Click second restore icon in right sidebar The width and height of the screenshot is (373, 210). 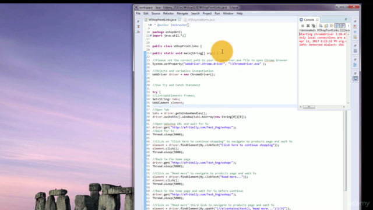(355, 45)
